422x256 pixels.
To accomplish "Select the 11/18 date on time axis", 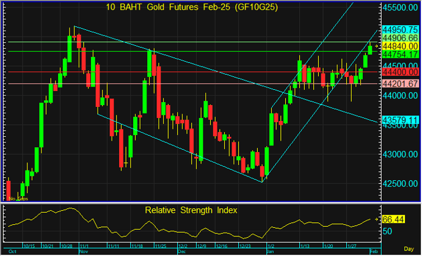I will (x=136, y=246).
